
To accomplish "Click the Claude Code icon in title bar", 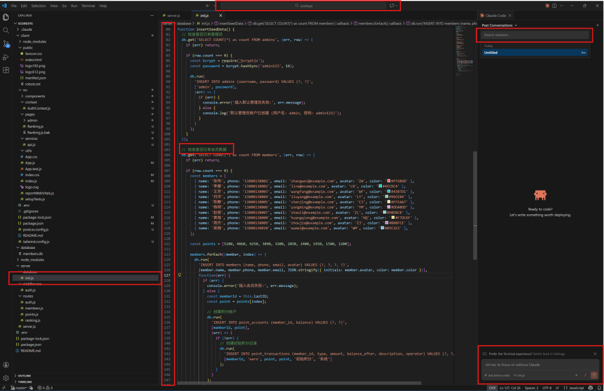I will tap(546, 6).
